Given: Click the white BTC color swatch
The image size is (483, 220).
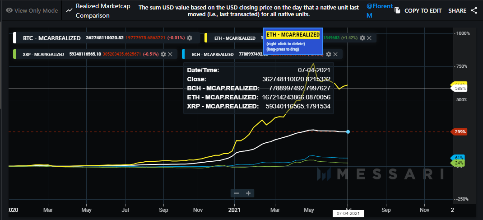Looking at the screenshot, I should (x=14, y=38).
